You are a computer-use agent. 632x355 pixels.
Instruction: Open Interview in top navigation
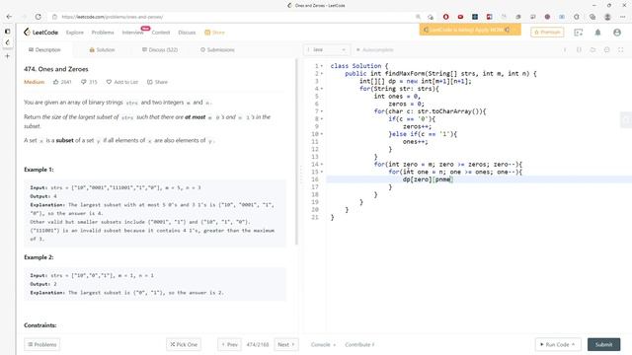click(132, 33)
